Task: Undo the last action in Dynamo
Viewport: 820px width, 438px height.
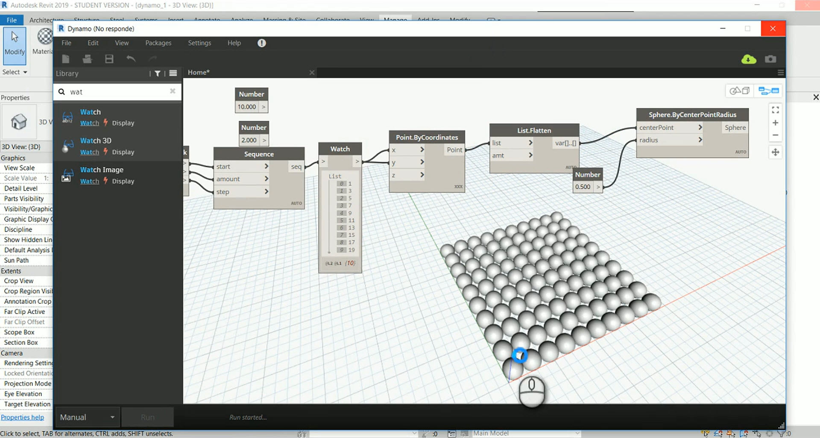Action: click(131, 59)
